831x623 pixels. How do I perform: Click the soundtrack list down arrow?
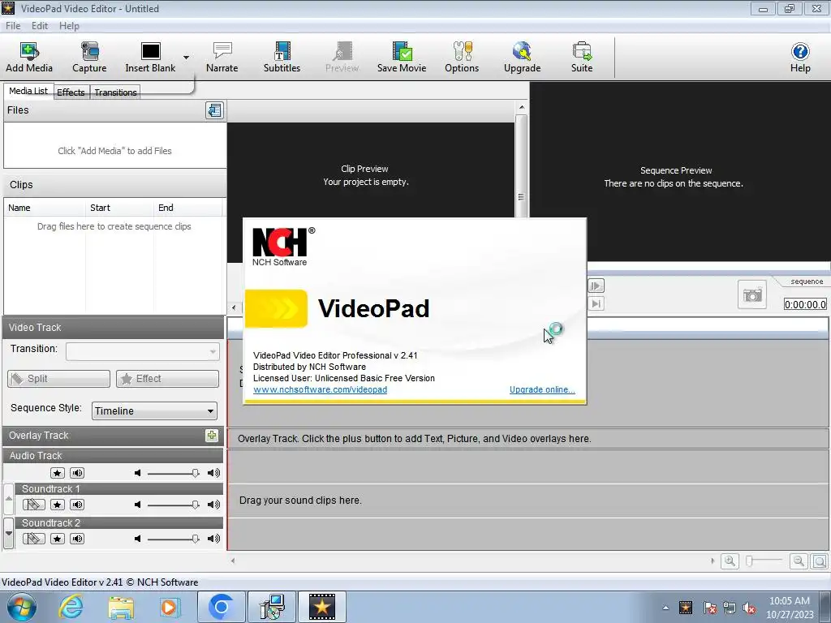[x=8, y=534]
